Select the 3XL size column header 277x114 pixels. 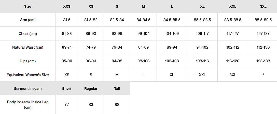pos(263,6)
